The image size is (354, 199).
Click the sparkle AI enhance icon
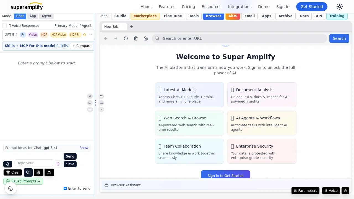(x=58, y=164)
